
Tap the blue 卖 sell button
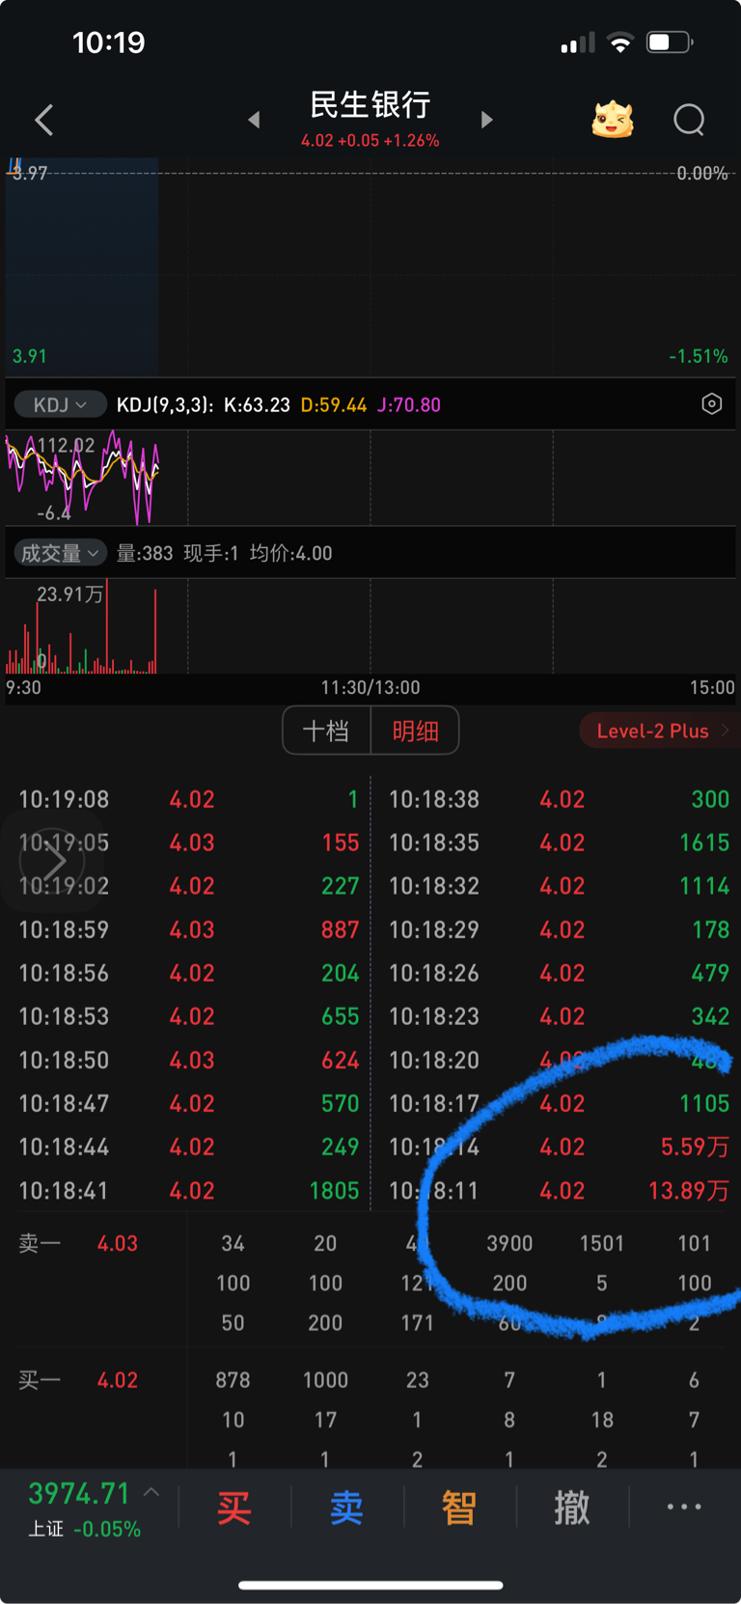tap(346, 1507)
